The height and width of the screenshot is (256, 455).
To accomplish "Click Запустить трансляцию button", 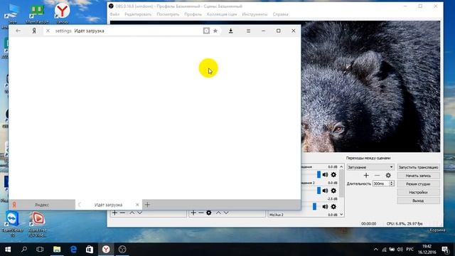I will click(418, 167).
